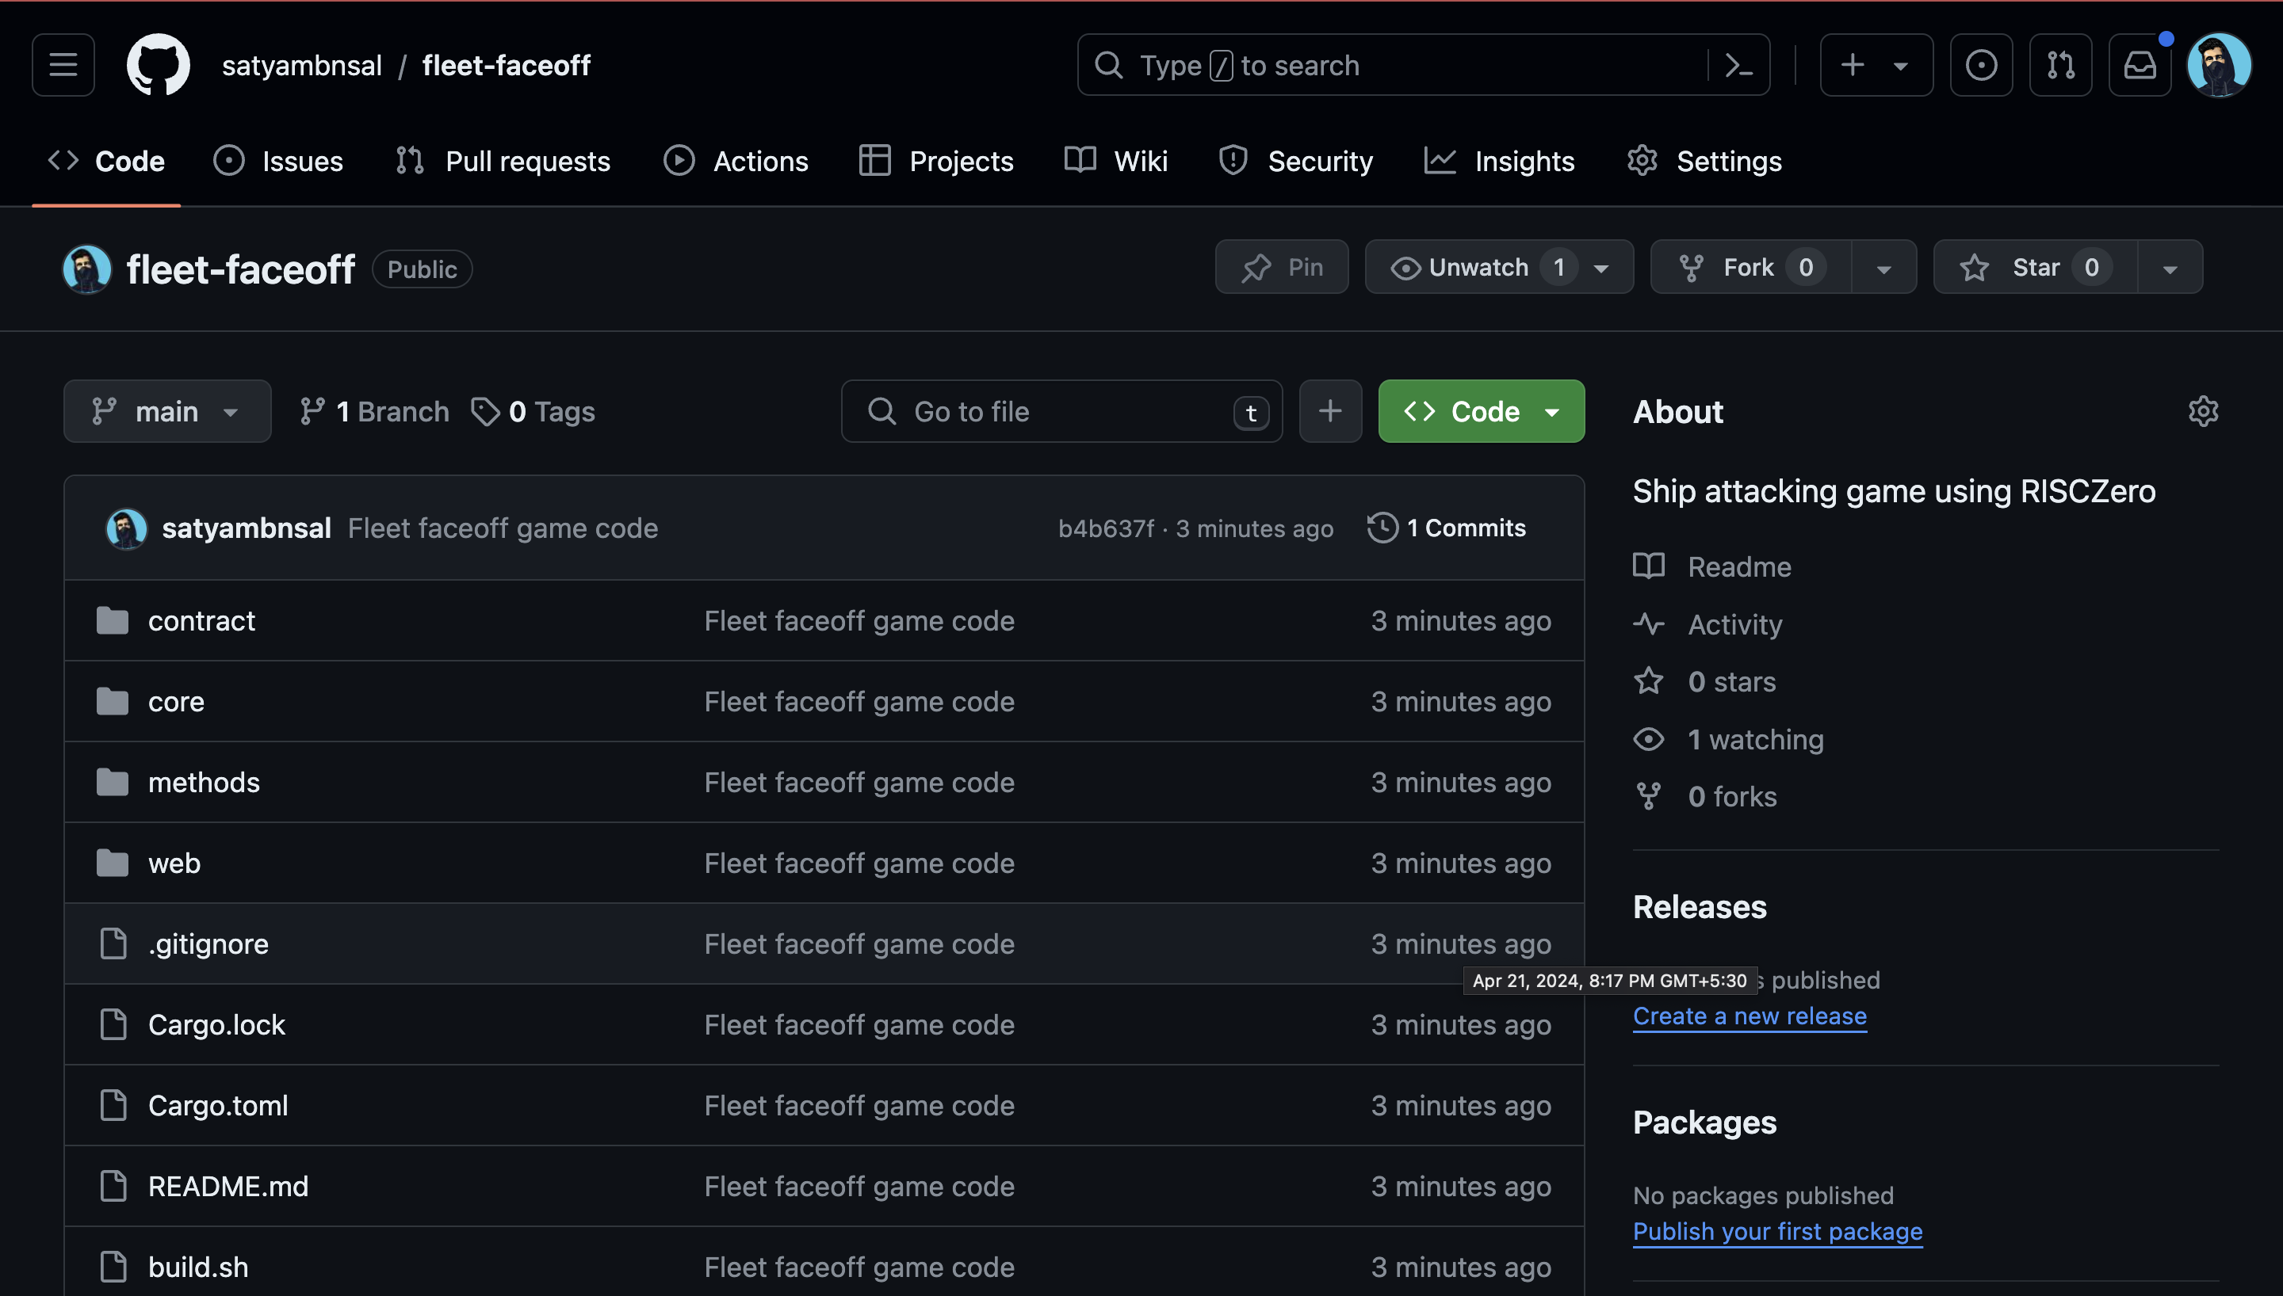
Task: Click Create a new release link
Action: [x=1750, y=1016]
